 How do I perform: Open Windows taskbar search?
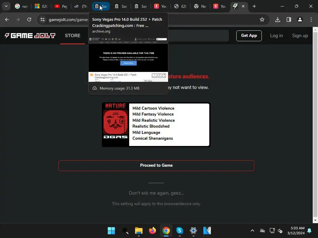coord(125,231)
